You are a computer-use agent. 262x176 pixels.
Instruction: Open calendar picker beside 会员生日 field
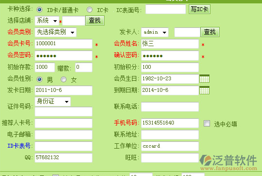click(204, 78)
